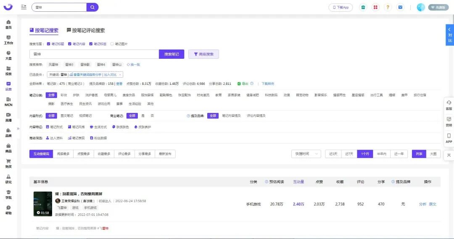Select 图文笔记 content format option
The image size is (454, 239).
66,116
